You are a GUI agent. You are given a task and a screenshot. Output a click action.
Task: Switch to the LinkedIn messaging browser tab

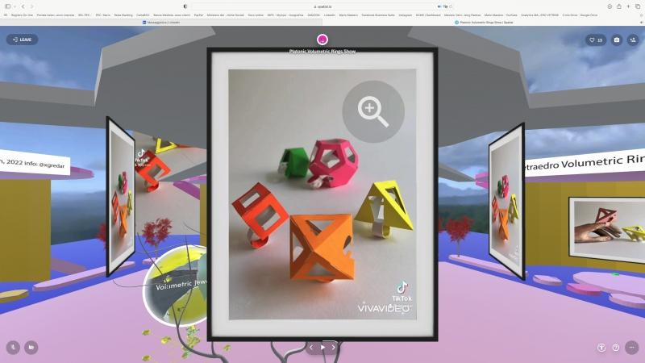click(161, 22)
